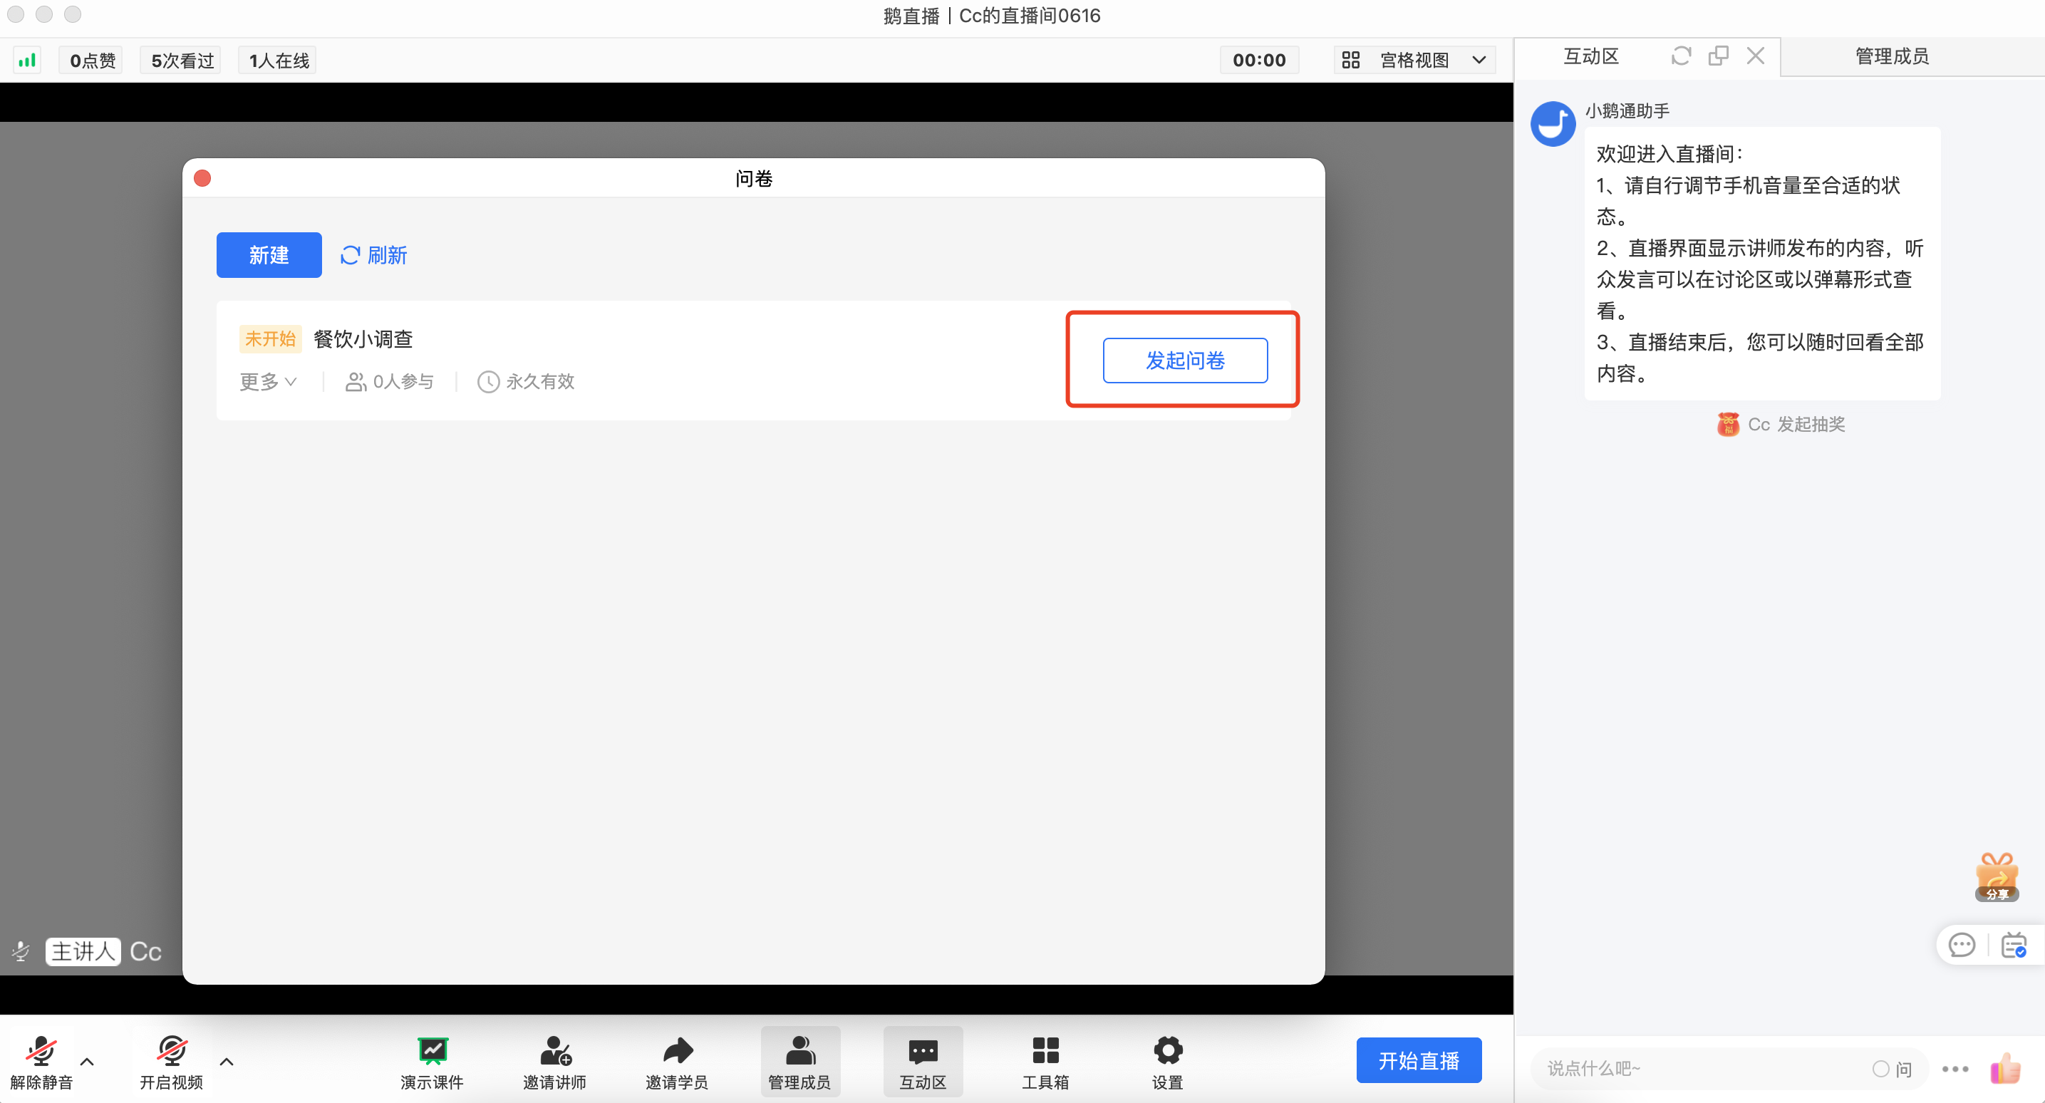The width and height of the screenshot is (2045, 1103).
Task: Close the 互动区 panel
Action: click(x=1755, y=56)
